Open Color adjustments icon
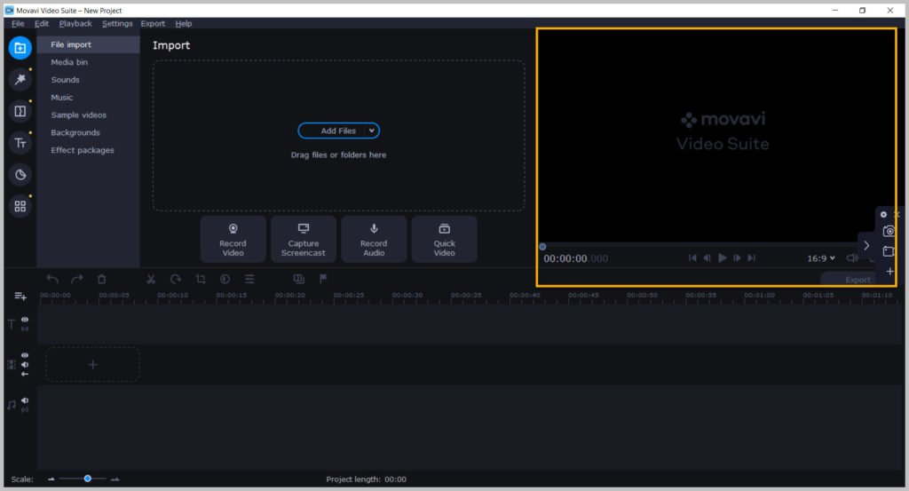The height and width of the screenshot is (491, 909). [x=225, y=280]
